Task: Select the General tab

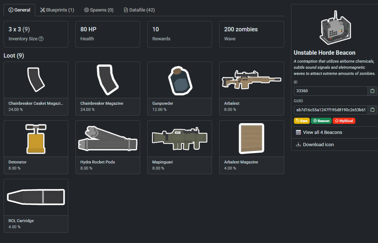Action: (x=19, y=10)
